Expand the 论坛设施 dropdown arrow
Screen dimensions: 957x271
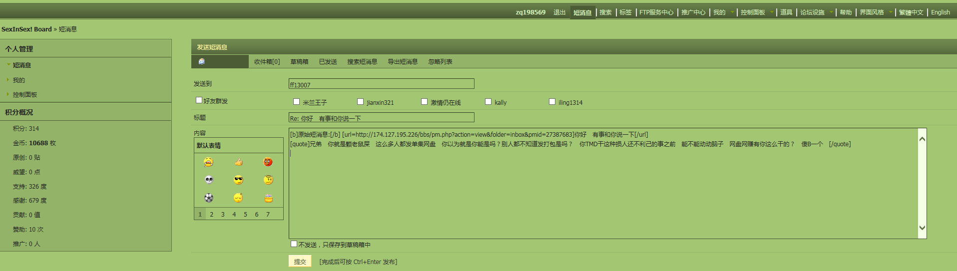[831, 12]
